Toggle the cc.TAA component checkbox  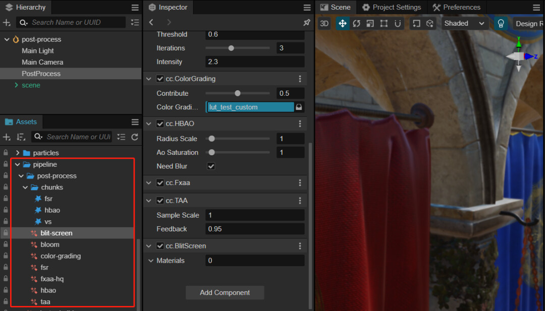pos(160,201)
